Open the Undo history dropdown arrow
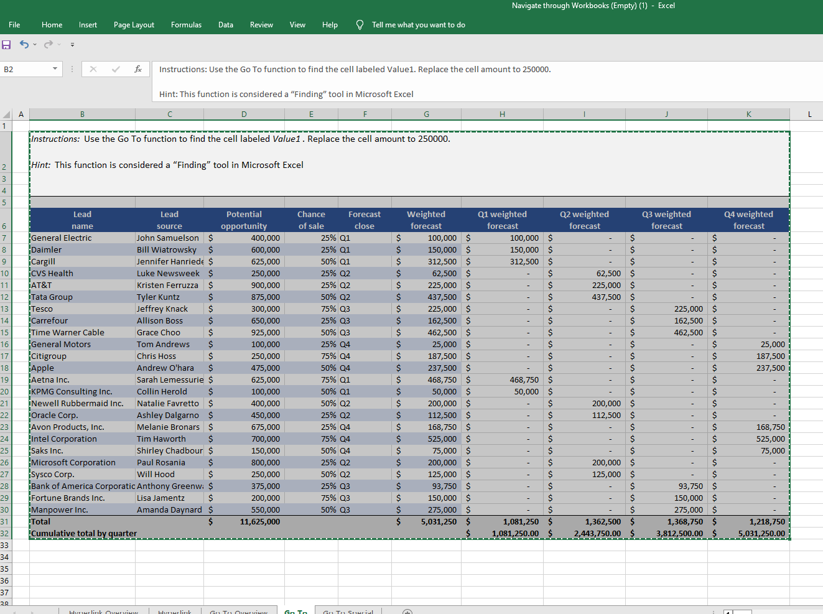 35,44
